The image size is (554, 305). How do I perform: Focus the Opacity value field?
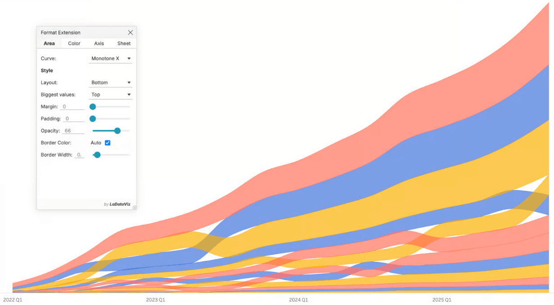coord(73,131)
